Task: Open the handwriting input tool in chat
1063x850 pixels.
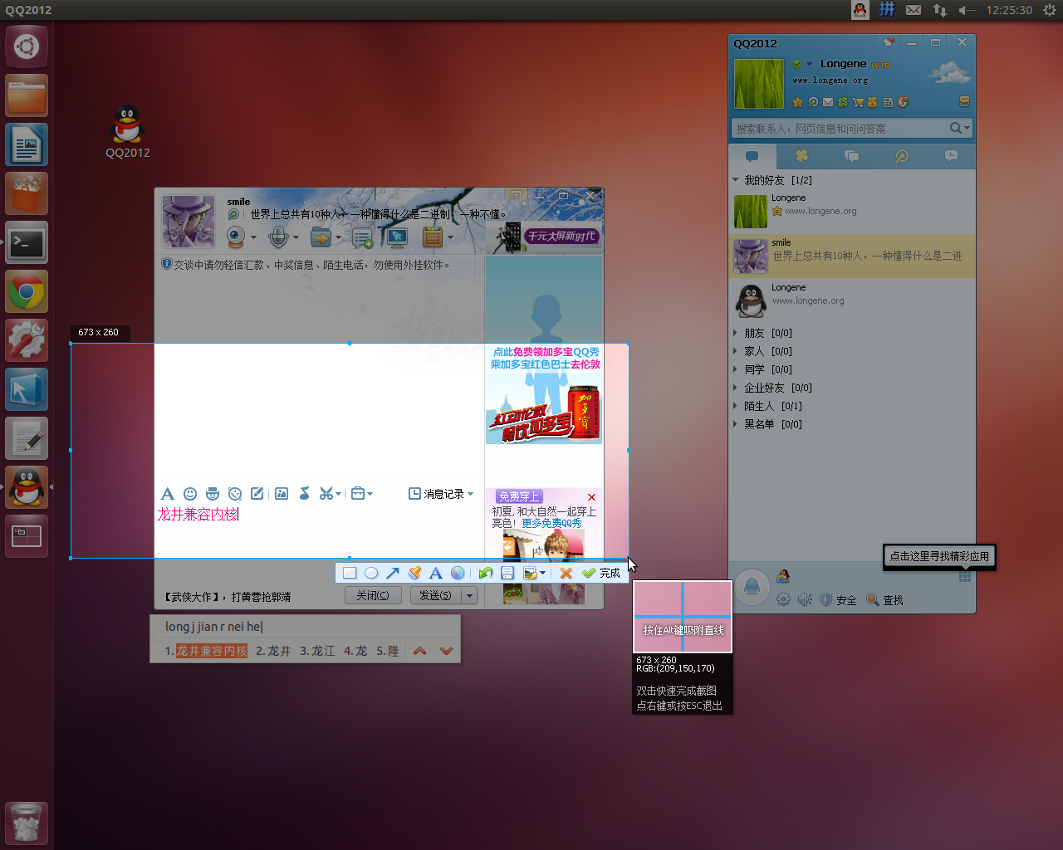Action: [257, 494]
